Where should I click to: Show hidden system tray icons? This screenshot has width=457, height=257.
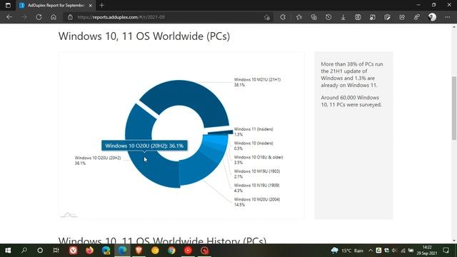point(371,251)
